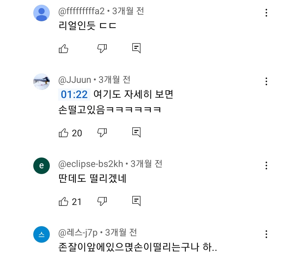Tap the blue '스' avatar of @레스-j7p
The height and width of the screenshot is (259, 283).
click(x=42, y=234)
